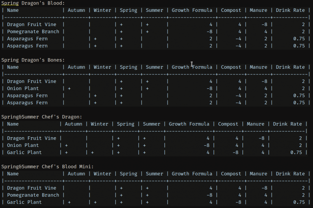Click 'Autumn' header in Chef's Blood Mini table
Screen dimensions: 313x208
(76, 174)
